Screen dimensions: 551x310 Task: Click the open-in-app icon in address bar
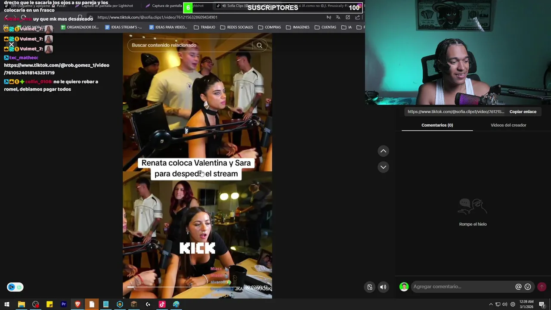pos(348,17)
